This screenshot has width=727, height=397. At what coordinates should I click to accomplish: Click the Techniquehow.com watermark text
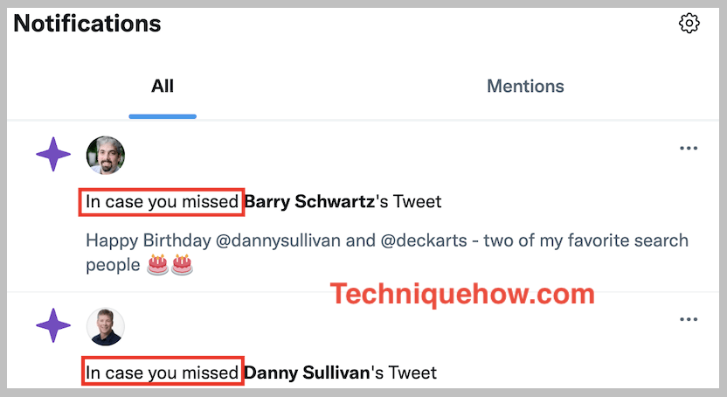(x=462, y=294)
